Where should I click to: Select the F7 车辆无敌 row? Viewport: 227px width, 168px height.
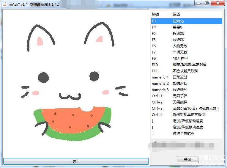coord(187,52)
